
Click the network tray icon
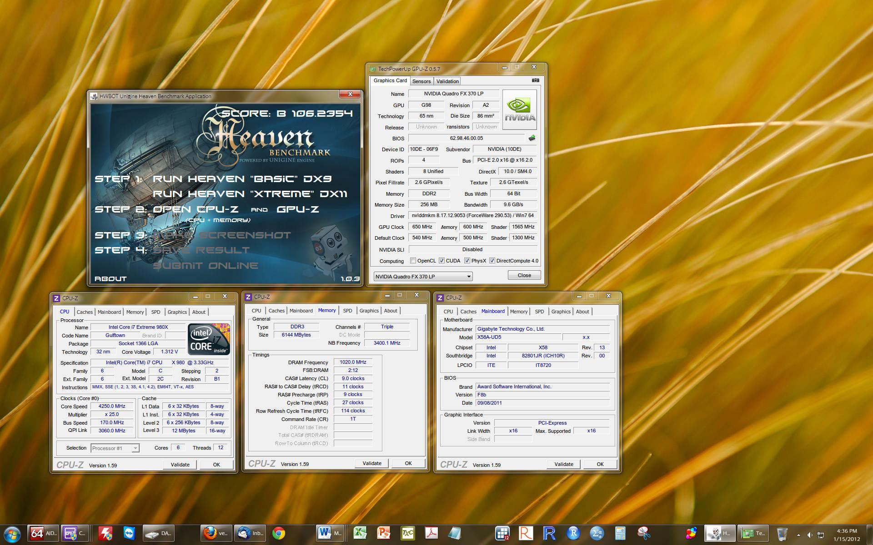(821, 535)
